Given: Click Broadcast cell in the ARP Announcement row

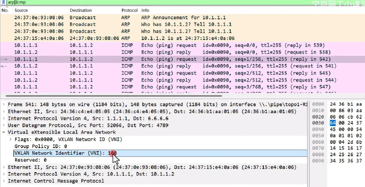Looking at the screenshot, I should [82, 18].
